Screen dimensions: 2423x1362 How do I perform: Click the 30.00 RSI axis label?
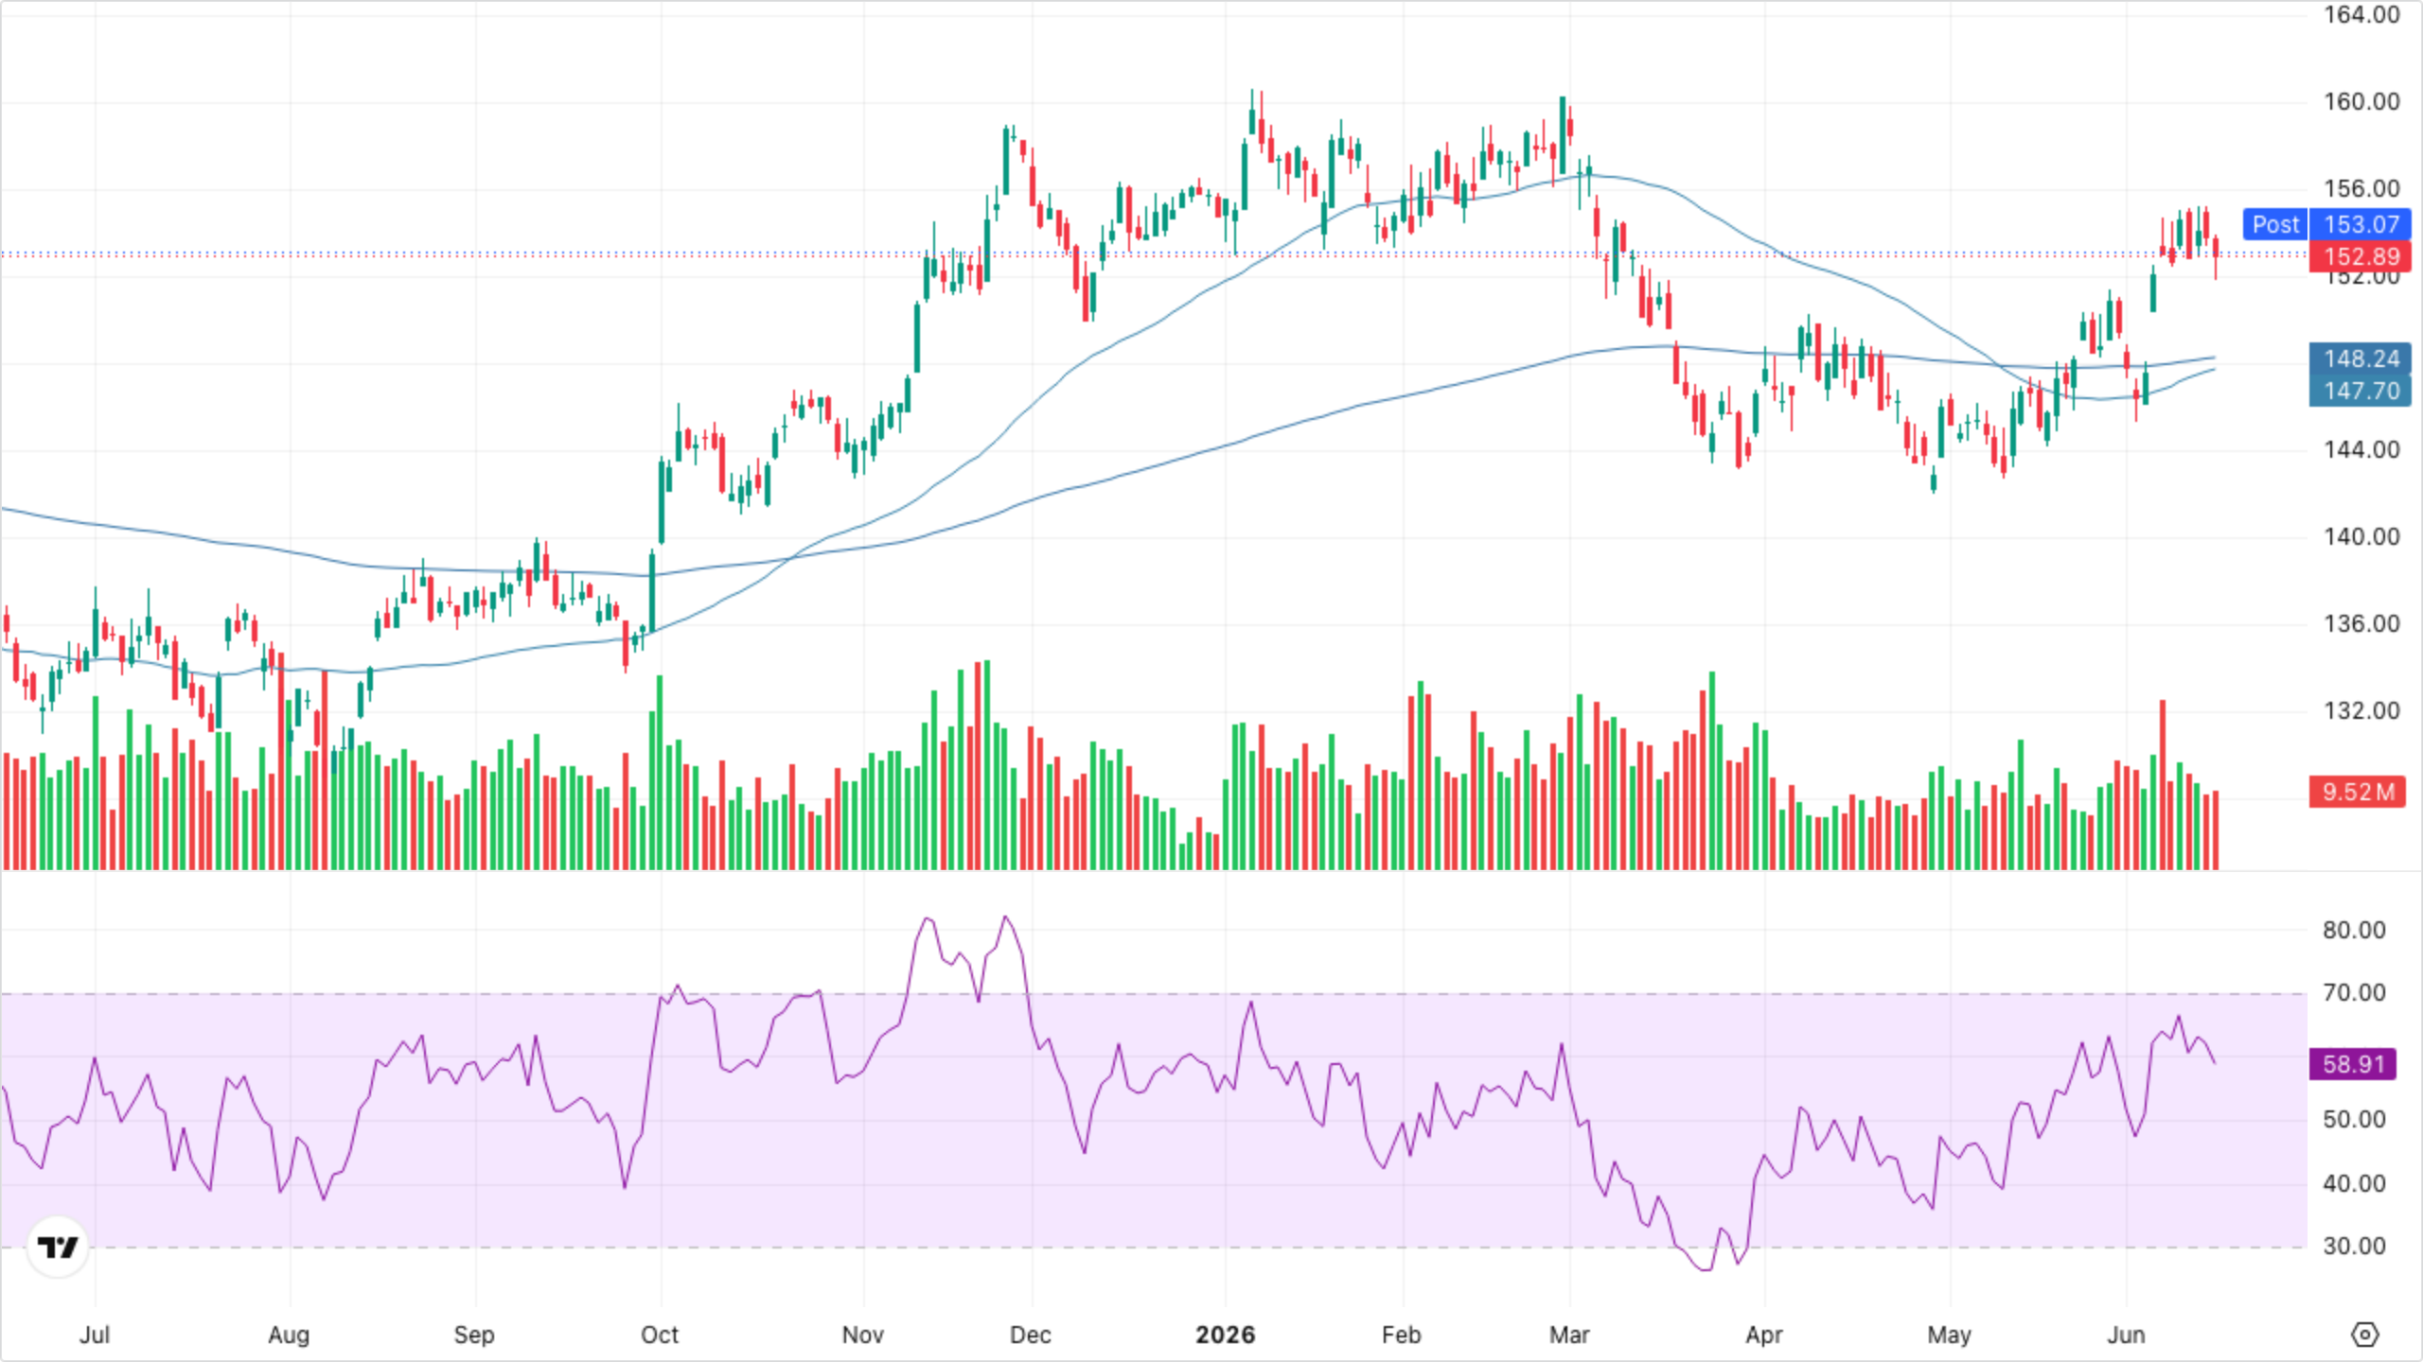(2354, 1246)
